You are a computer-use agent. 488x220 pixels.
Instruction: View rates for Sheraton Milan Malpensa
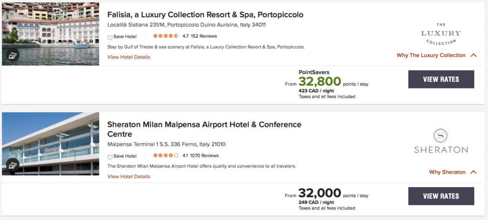click(x=441, y=196)
